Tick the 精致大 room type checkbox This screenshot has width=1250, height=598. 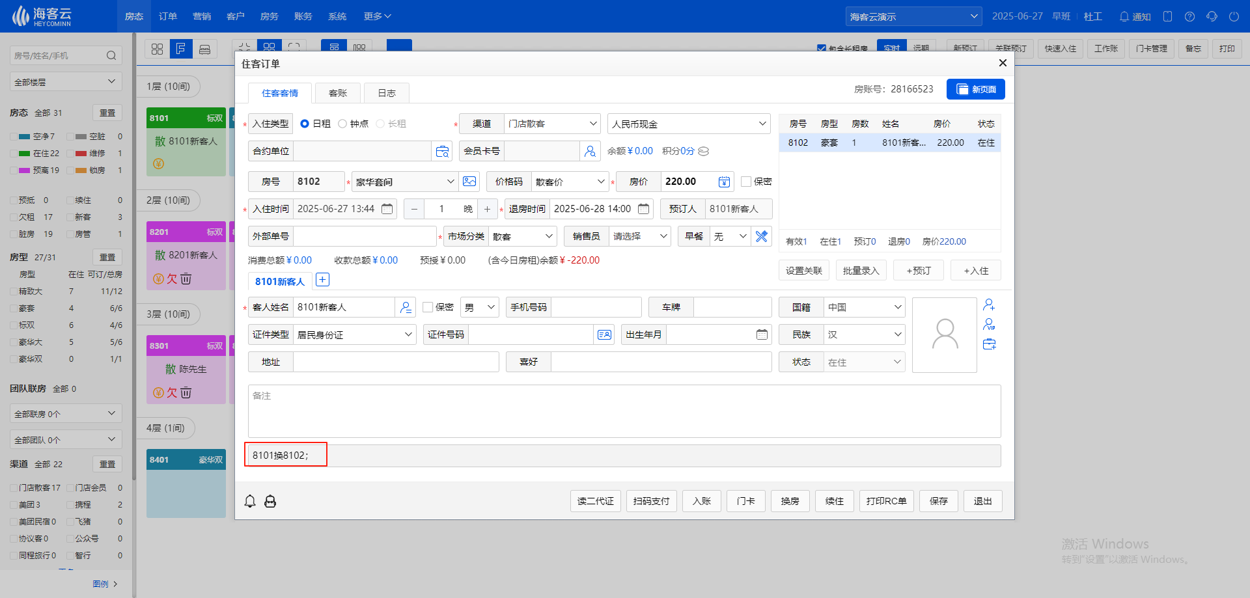[14, 292]
